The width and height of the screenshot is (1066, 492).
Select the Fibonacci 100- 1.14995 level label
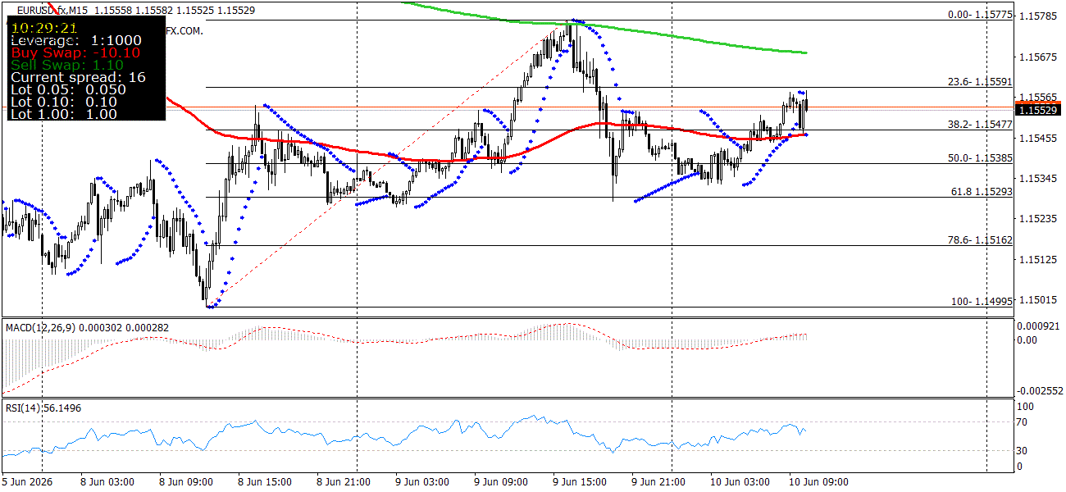pos(982,301)
